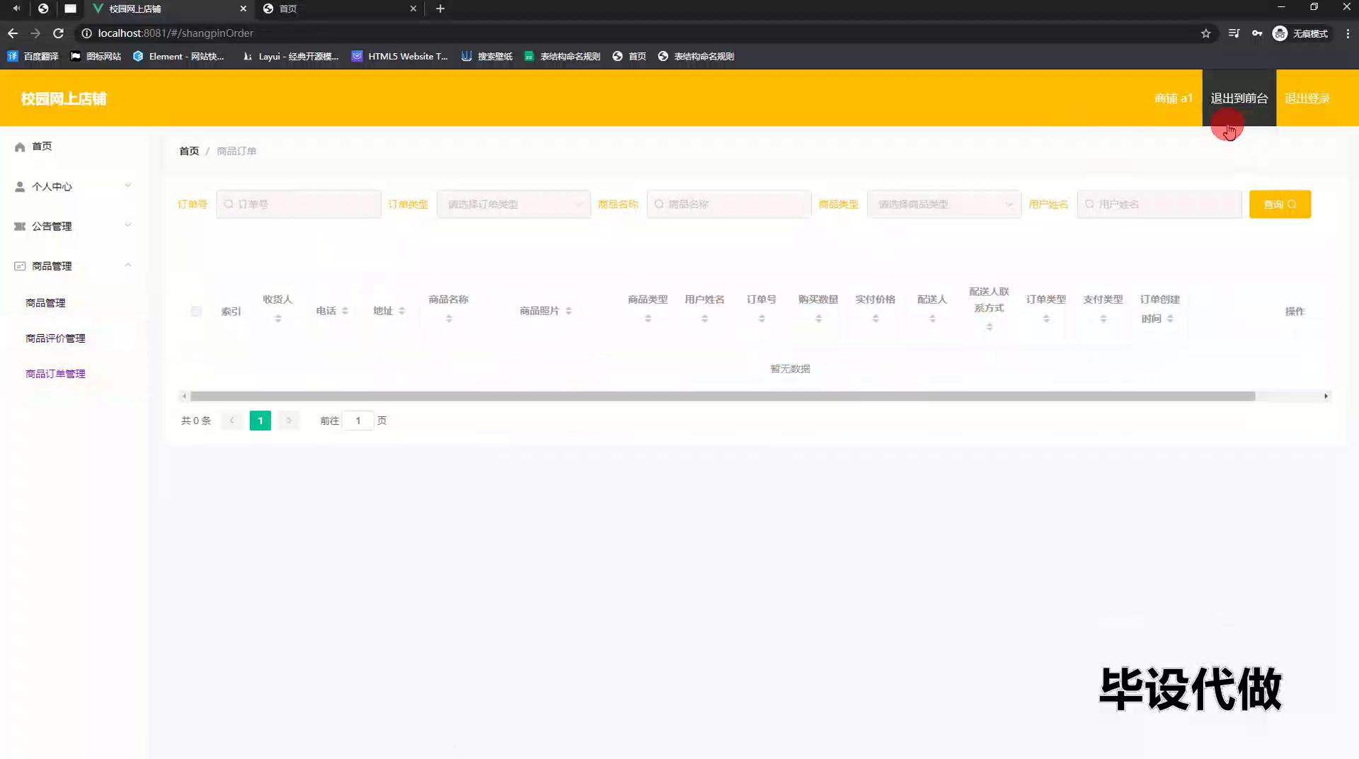Open the 商品类型 dropdown filter
This screenshot has height=759, width=1359.
[x=944, y=205]
